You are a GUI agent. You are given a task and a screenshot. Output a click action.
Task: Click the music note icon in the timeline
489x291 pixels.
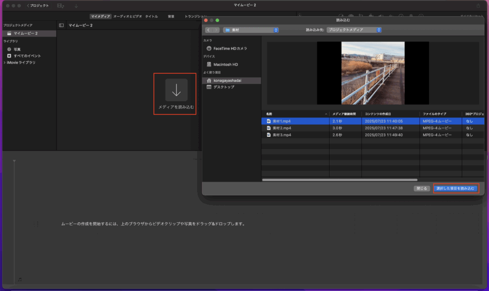pyautogui.click(x=20, y=279)
